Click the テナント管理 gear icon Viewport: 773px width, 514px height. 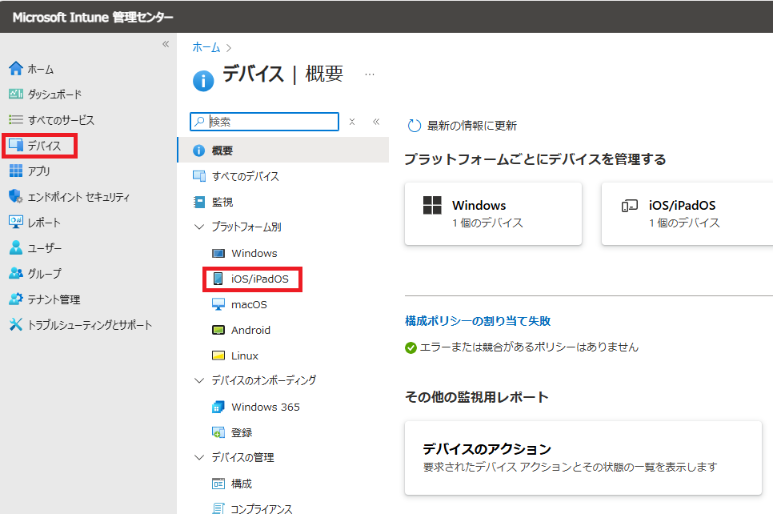point(16,299)
